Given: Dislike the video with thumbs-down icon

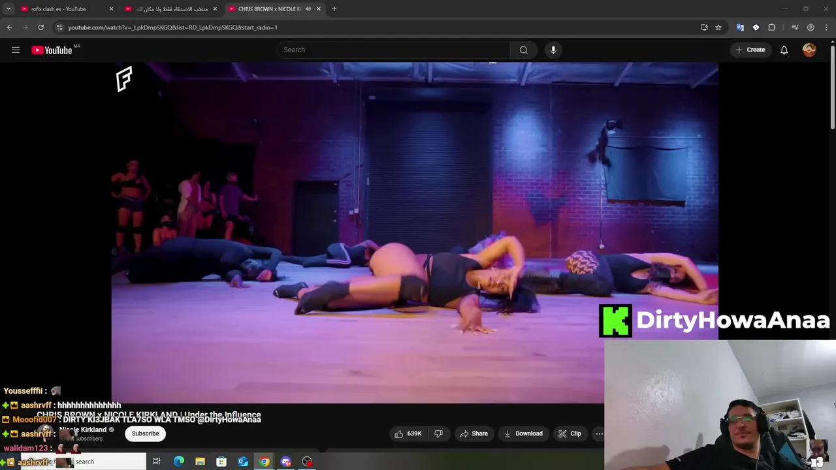Looking at the screenshot, I should click(x=439, y=433).
